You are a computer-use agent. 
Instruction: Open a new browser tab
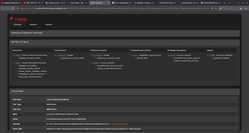(x=224, y=3)
